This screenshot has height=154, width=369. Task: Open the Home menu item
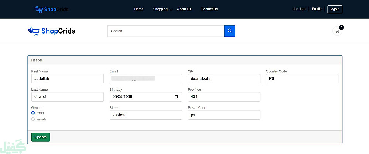coord(139,9)
